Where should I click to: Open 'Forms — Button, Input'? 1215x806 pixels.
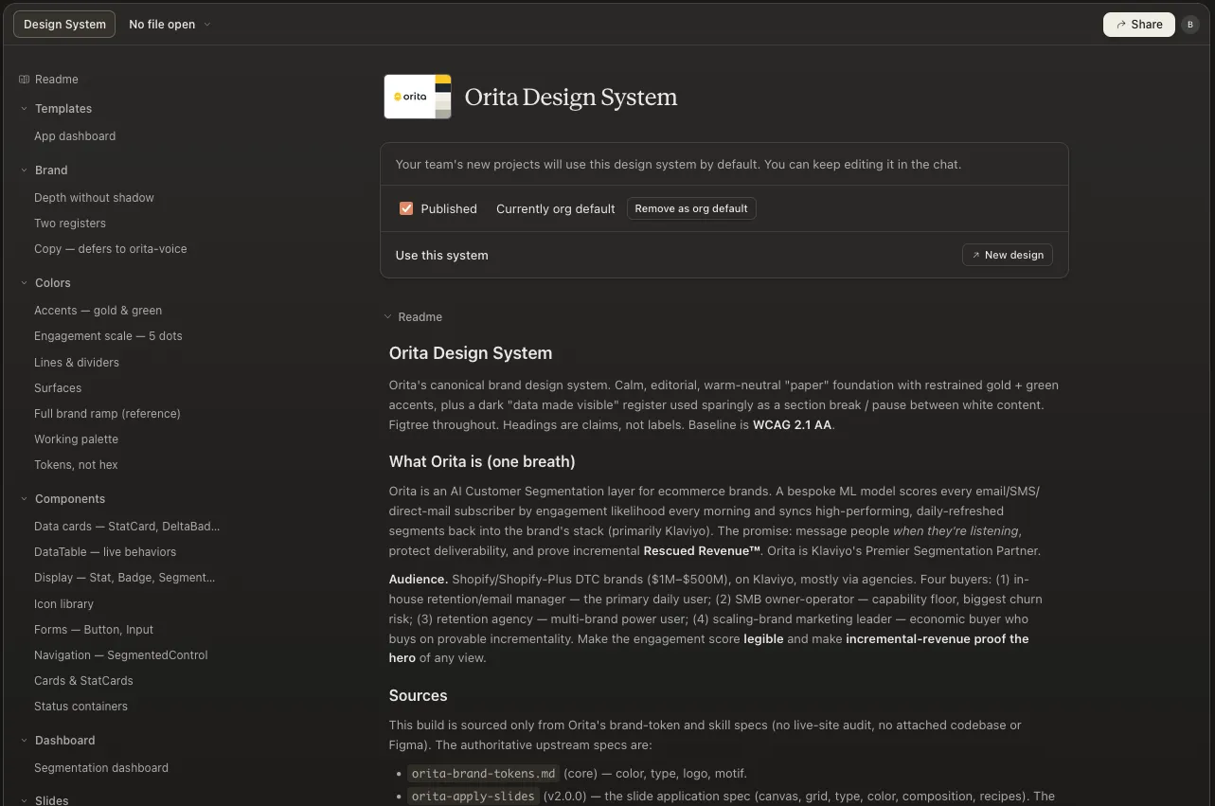tap(94, 630)
